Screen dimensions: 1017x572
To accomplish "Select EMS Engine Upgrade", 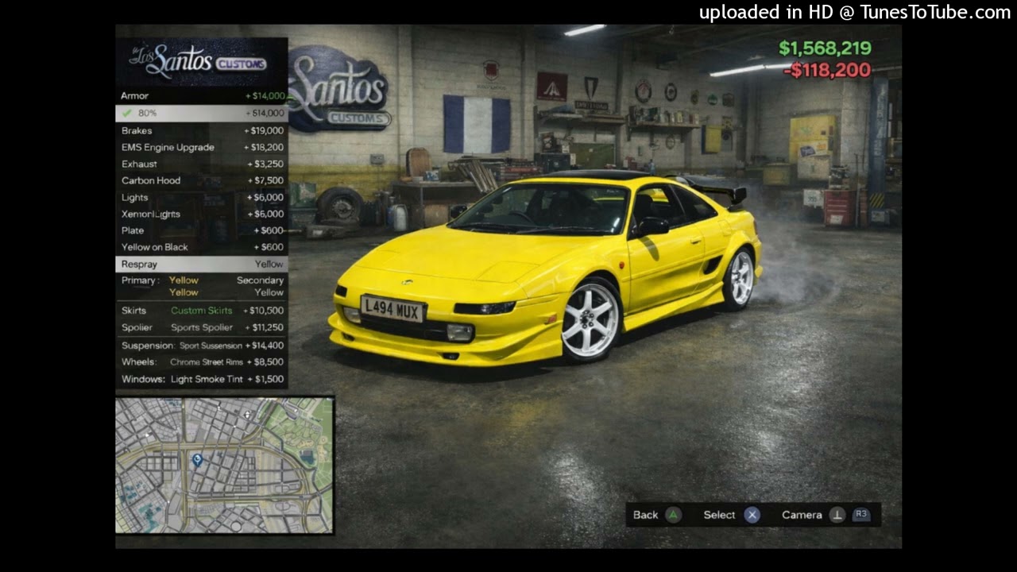I will 202,148.
